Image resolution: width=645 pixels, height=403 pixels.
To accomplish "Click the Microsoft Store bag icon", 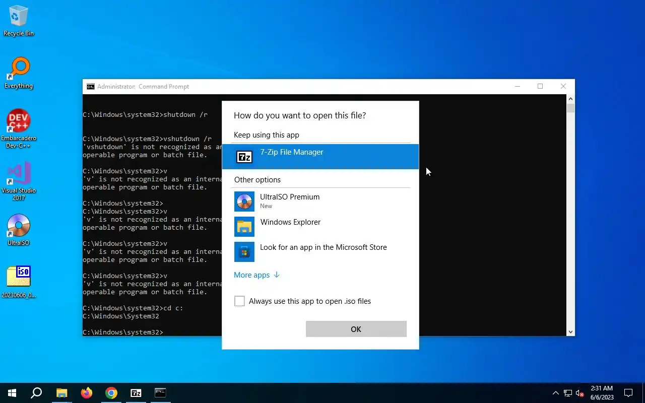I will click(x=244, y=252).
